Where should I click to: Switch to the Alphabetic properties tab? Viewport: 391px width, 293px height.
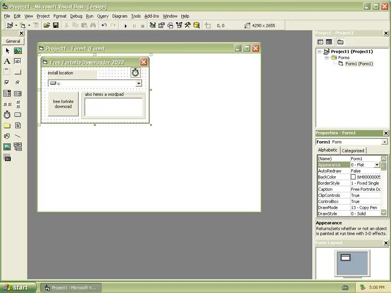328,150
